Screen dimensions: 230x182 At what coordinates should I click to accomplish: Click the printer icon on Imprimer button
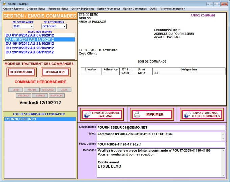point(137,115)
